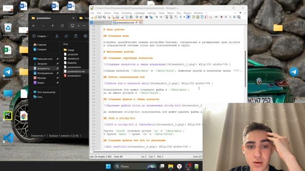The height and width of the screenshot is (171, 305).
Task: Save the document using the floppy icon
Action: click(x=100, y=17)
